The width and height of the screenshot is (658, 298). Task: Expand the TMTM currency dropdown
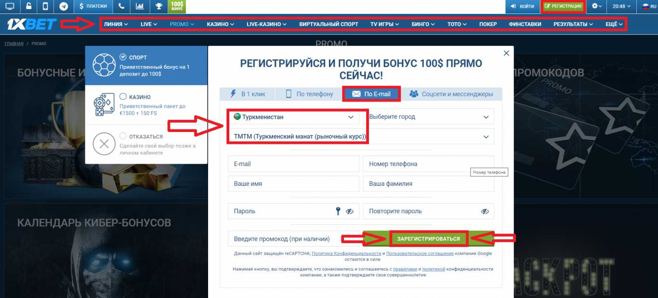tap(293, 136)
